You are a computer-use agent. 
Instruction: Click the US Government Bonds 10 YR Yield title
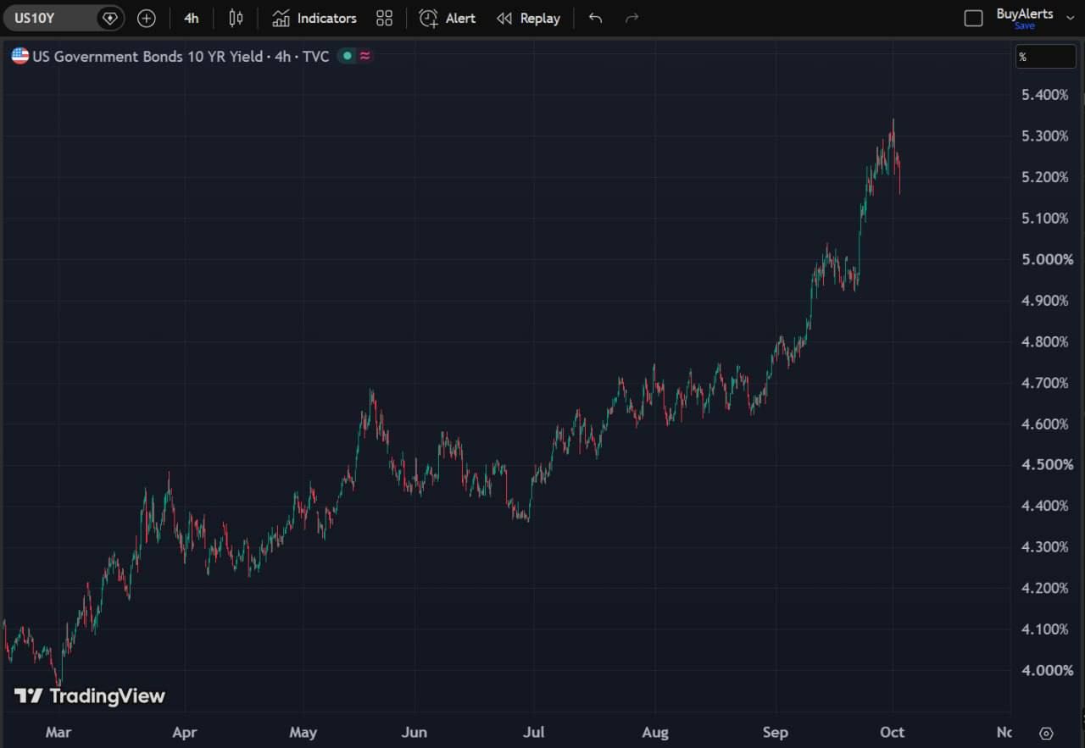click(147, 57)
